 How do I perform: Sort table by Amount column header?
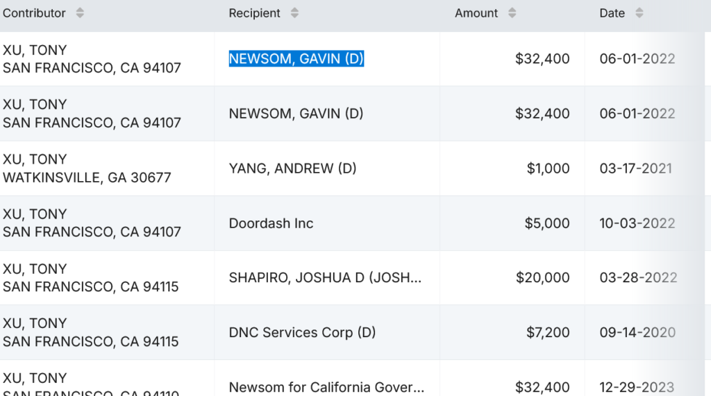(476, 13)
